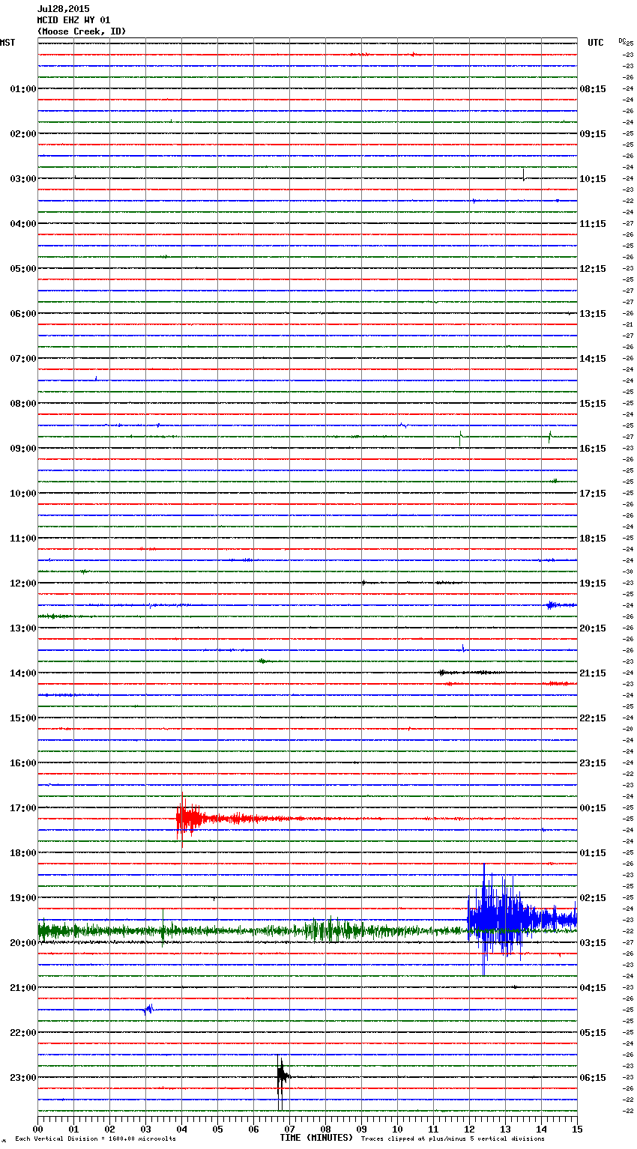Select the 08:00 MST time label
637x1149 pixels.
(22, 403)
